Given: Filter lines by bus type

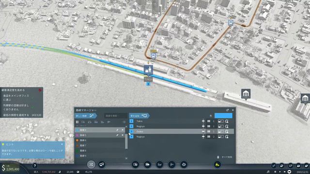Looking at the screenshot, I should pos(83,122).
